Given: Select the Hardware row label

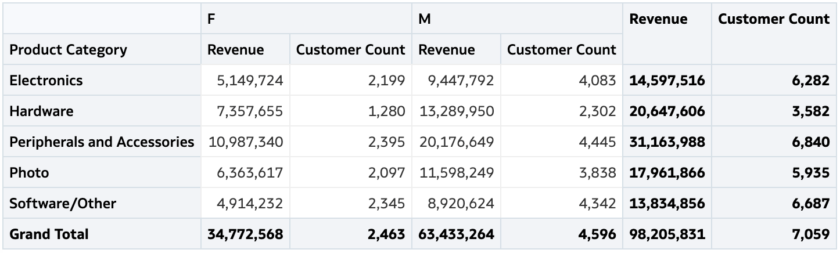Looking at the screenshot, I should pyautogui.click(x=102, y=111).
